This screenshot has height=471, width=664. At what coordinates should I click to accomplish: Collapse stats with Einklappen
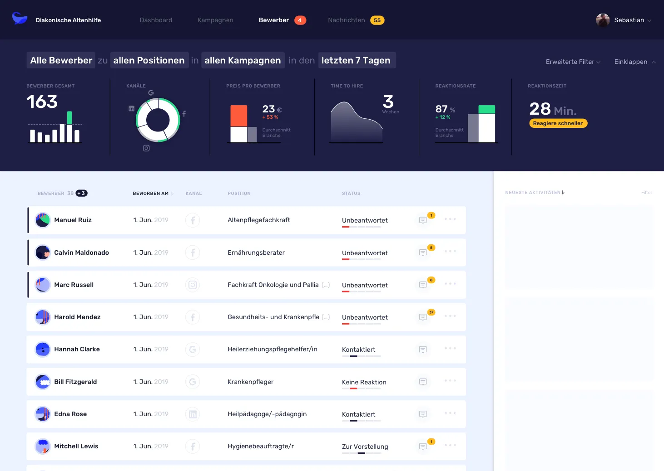634,62
